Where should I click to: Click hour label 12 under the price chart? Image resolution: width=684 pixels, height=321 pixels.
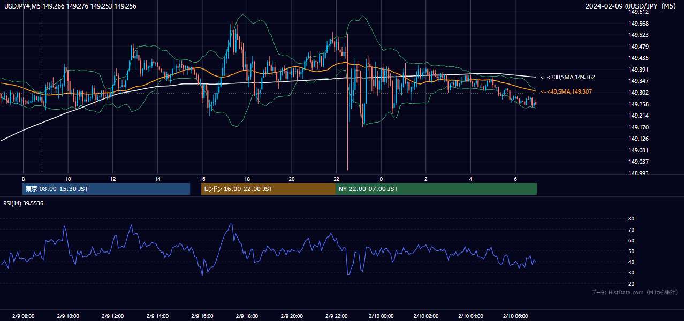tap(112, 179)
